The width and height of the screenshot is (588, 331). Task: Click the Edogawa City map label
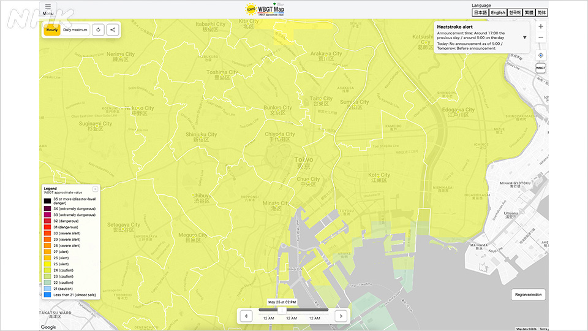coord(458,112)
